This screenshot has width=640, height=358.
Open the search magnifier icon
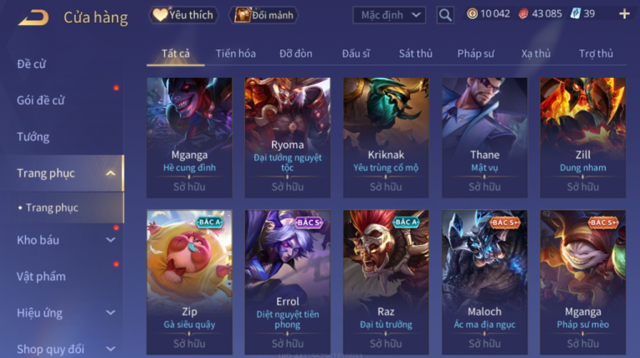[x=445, y=15]
